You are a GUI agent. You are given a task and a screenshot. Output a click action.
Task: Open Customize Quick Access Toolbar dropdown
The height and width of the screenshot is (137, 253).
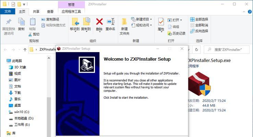tap(24, 4)
